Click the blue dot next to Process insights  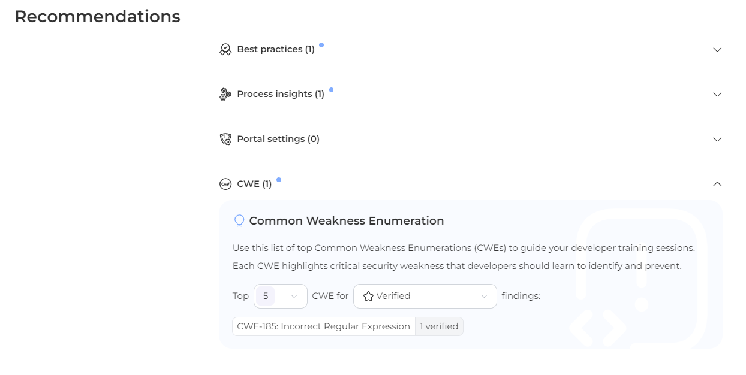[x=331, y=90]
